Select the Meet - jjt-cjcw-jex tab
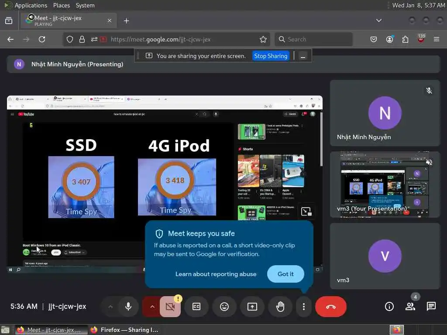 pos(69,21)
